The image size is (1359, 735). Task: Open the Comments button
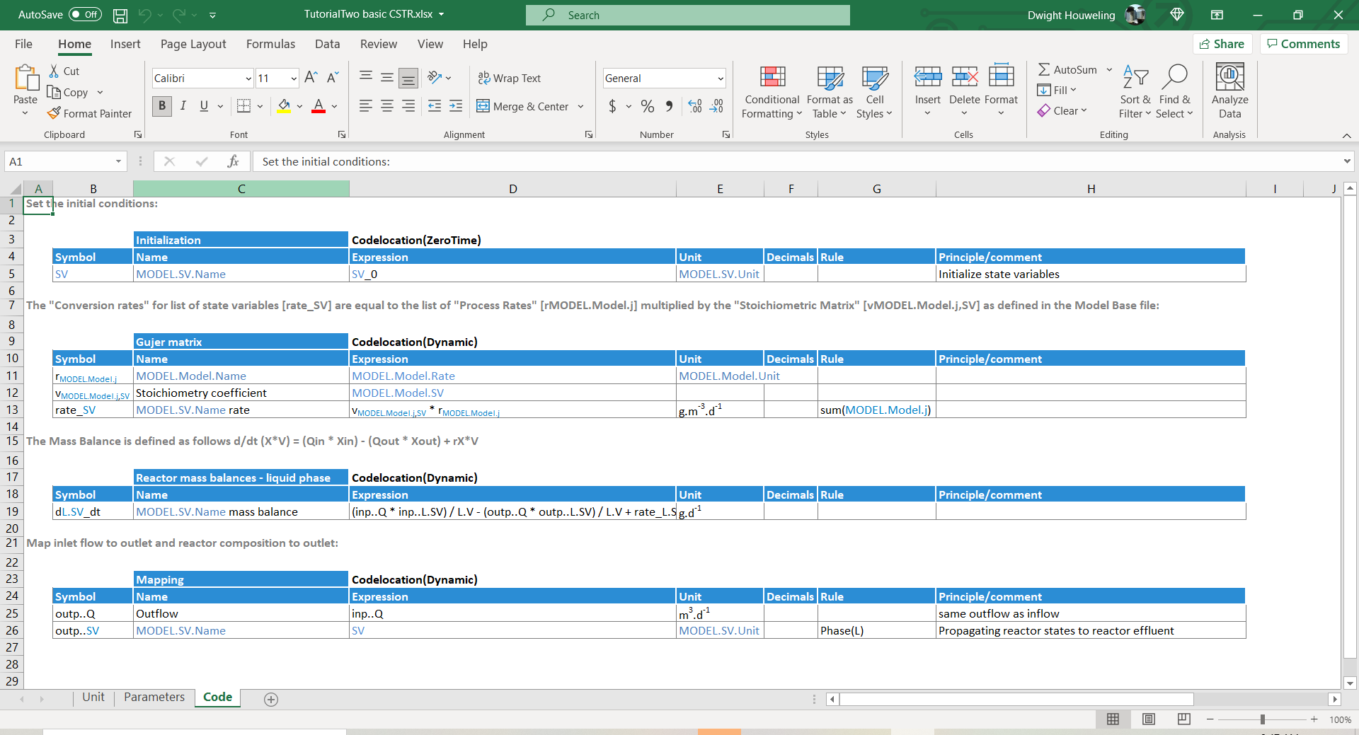pyautogui.click(x=1303, y=44)
